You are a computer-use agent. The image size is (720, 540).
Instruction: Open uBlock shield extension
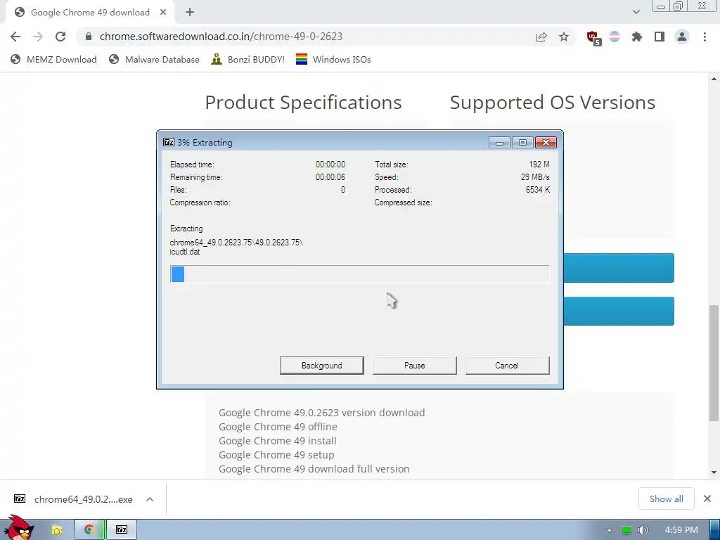coord(593,38)
